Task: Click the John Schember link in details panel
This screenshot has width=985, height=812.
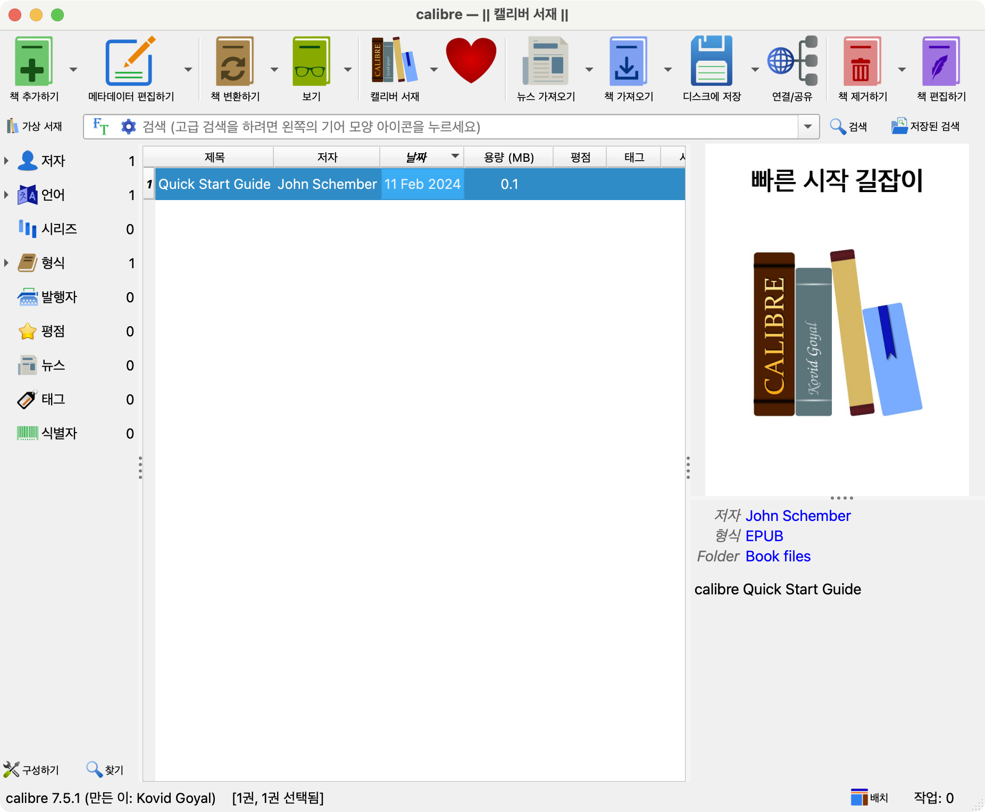Action: pyautogui.click(x=798, y=516)
